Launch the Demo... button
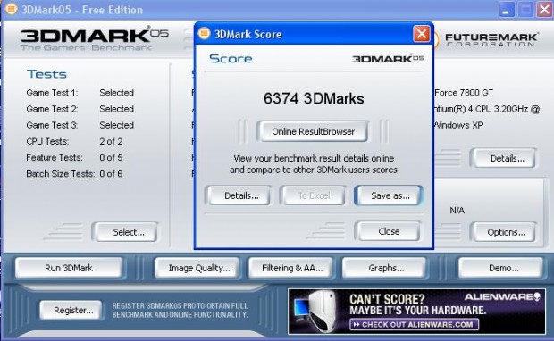 (500, 268)
